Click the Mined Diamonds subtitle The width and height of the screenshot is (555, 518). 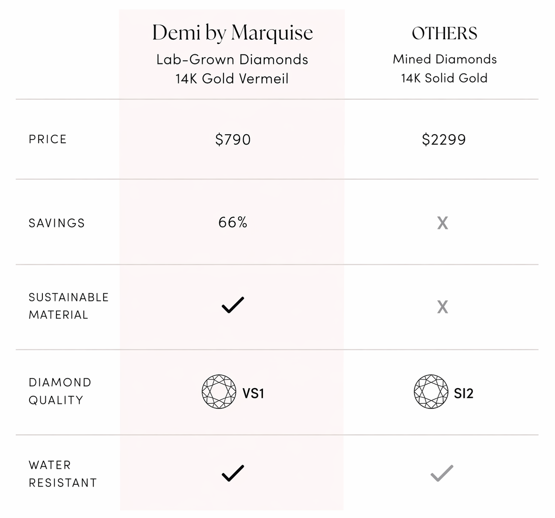[445, 59]
